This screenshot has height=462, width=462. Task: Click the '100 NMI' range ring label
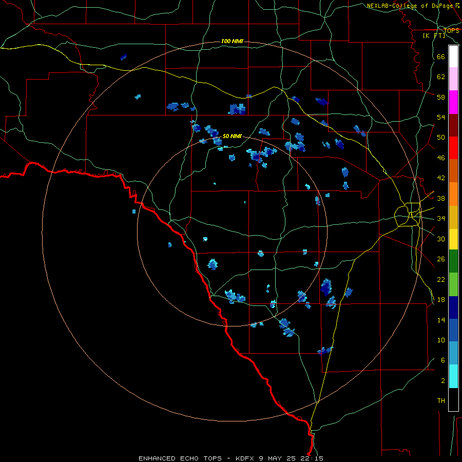(232, 41)
